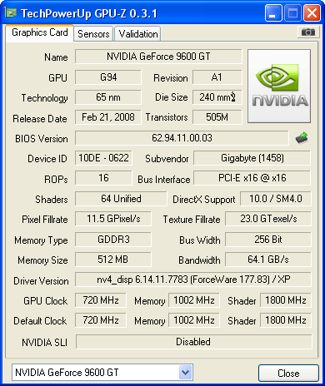This screenshot has height=386, width=325.
Task: Click Default Clock row Memory 1002 MHz
Action: point(194,320)
